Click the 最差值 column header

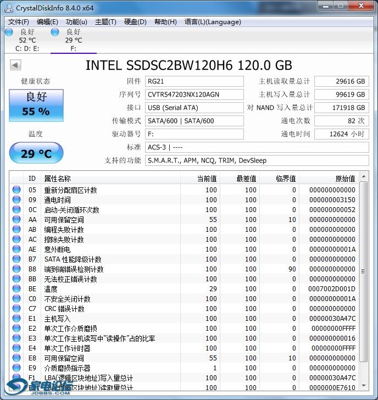click(x=240, y=179)
